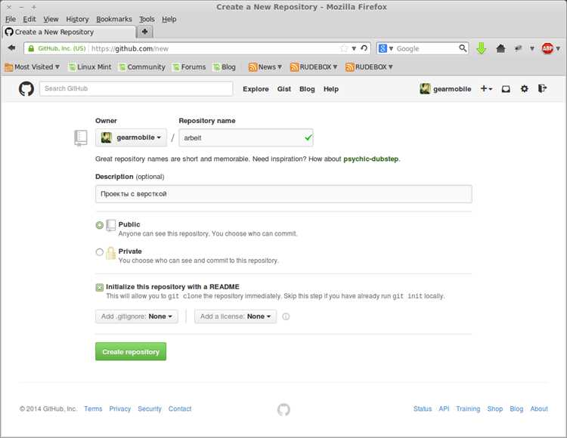Click the secure lock site identity icon
The image size is (567, 438).
31,48
